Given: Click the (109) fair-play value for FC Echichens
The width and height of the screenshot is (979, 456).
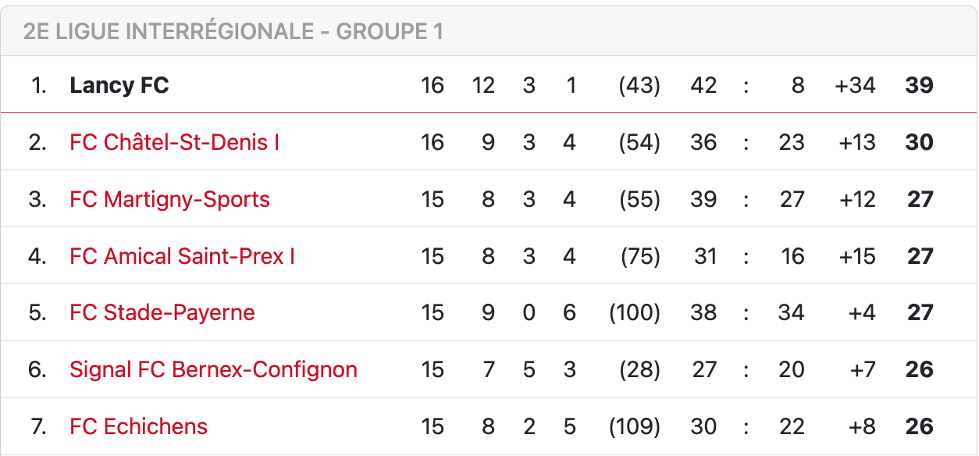Looking at the screenshot, I should [634, 426].
